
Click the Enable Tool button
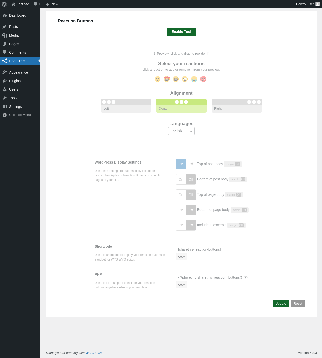[x=181, y=32]
